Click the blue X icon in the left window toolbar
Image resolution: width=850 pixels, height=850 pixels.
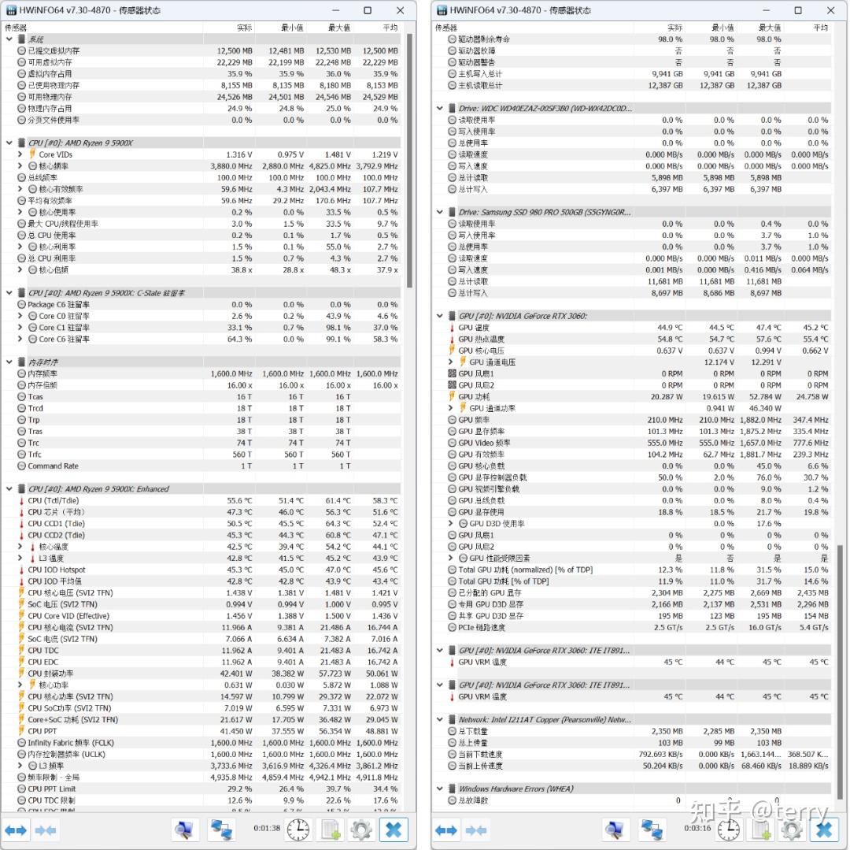pyautogui.click(x=394, y=830)
